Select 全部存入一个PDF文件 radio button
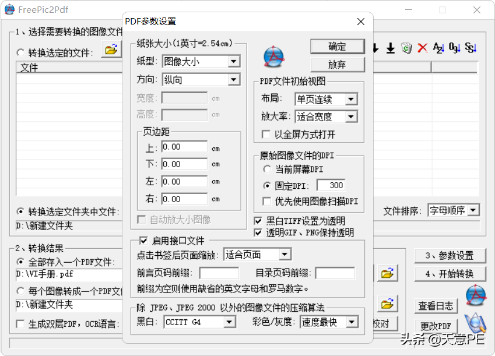Viewport: 495px width, 356px height. pyautogui.click(x=20, y=262)
